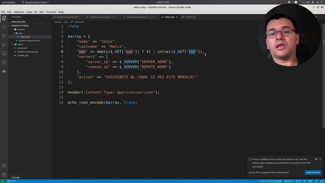Open the Explorer panel more actions

[x=47, y=17]
